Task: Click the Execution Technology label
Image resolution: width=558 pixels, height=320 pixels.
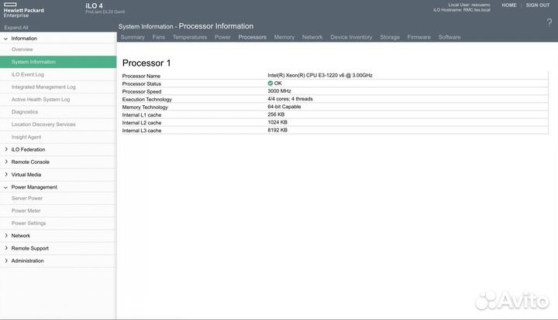Action: pyautogui.click(x=146, y=100)
